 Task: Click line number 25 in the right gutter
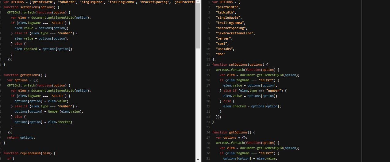[207, 127]
